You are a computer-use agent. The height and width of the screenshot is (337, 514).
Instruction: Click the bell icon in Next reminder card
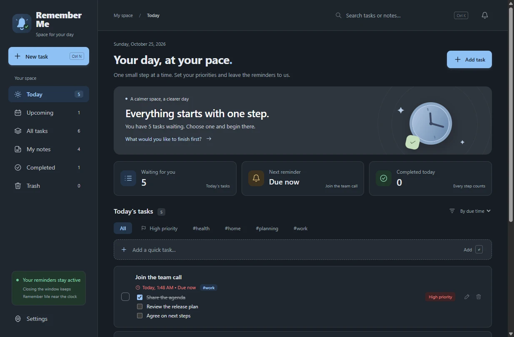(x=256, y=178)
